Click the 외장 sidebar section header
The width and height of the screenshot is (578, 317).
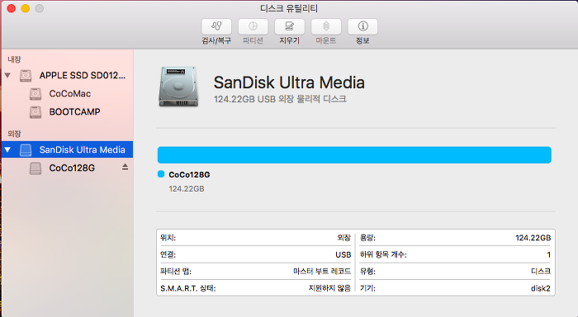(x=14, y=134)
